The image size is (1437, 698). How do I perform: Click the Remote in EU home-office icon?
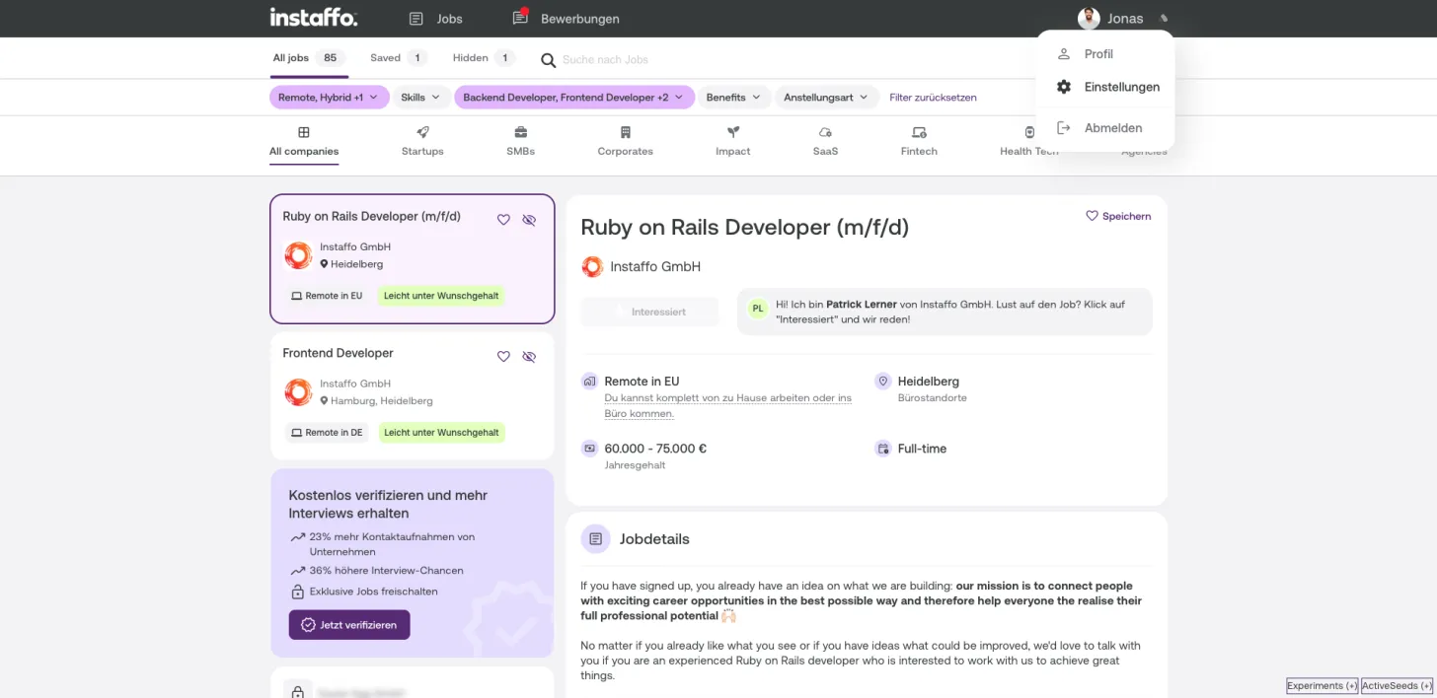click(589, 382)
